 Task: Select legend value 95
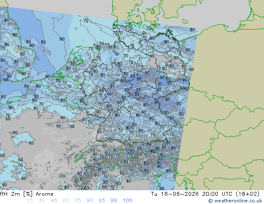(102, 201)
